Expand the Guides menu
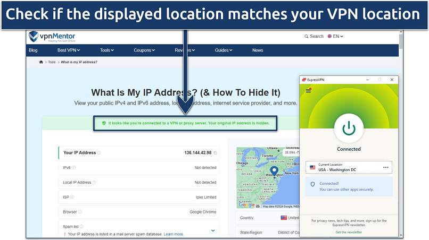 point(224,50)
